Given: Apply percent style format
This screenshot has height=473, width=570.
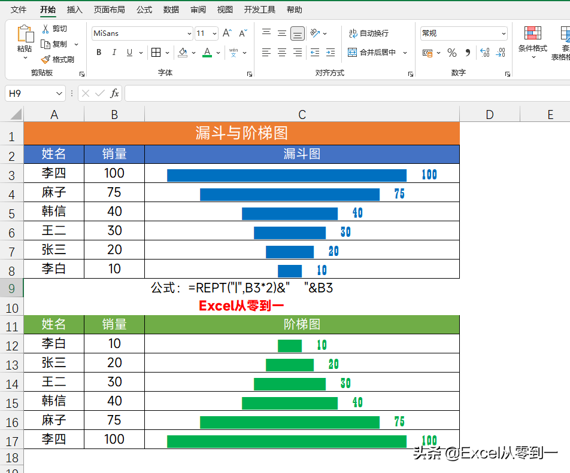Looking at the screenshot, I should click(x=452, y=53).
